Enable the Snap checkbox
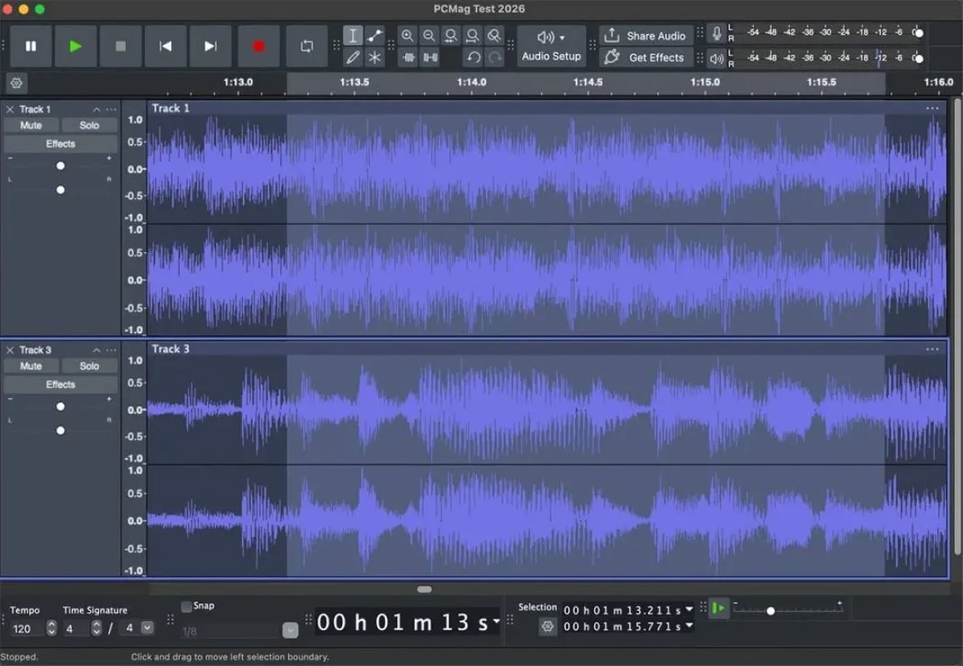 coord(186,607)
